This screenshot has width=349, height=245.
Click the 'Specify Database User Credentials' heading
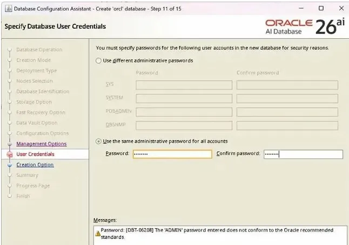[x=55, y=26]
